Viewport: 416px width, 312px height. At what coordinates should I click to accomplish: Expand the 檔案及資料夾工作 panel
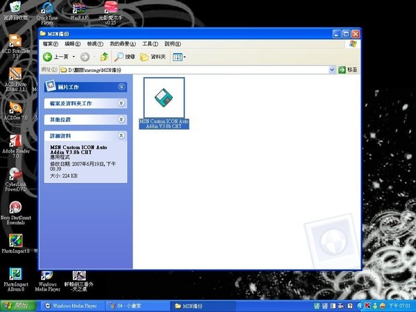click(x=121, y=103)
